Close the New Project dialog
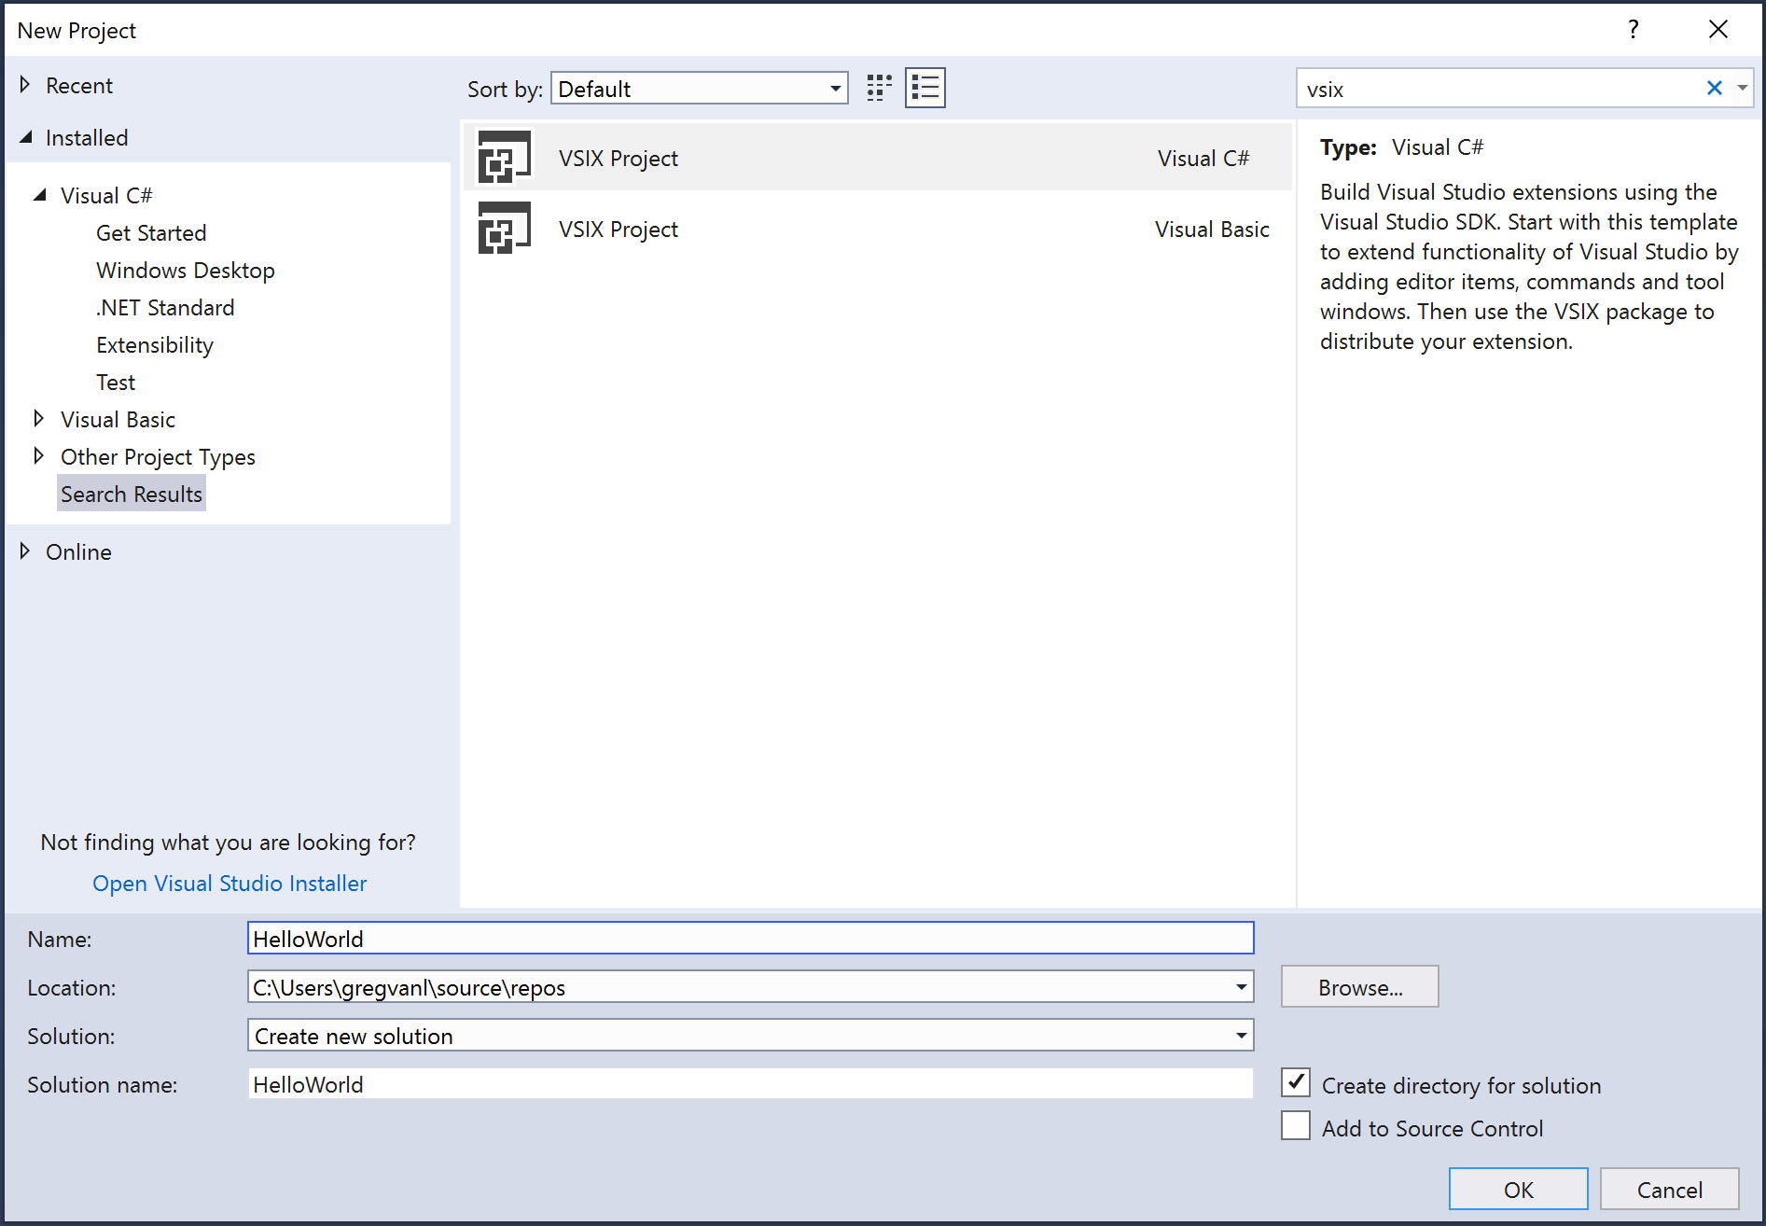The image size is (1766, 1226). coord(1717,30)
